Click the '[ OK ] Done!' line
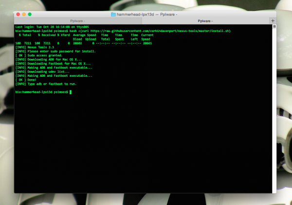292x205 pixels. coord(26,80)
